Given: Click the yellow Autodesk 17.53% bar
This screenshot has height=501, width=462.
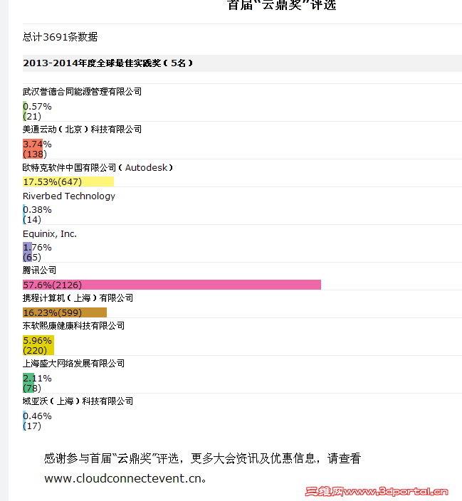Looking at the screenshot, I should [68, 181].
